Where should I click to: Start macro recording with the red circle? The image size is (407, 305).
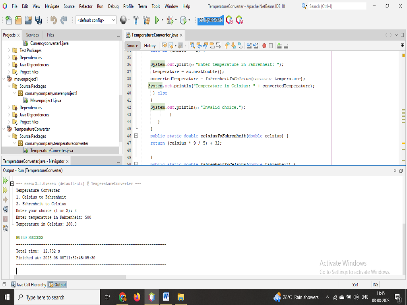coord(264,46)
